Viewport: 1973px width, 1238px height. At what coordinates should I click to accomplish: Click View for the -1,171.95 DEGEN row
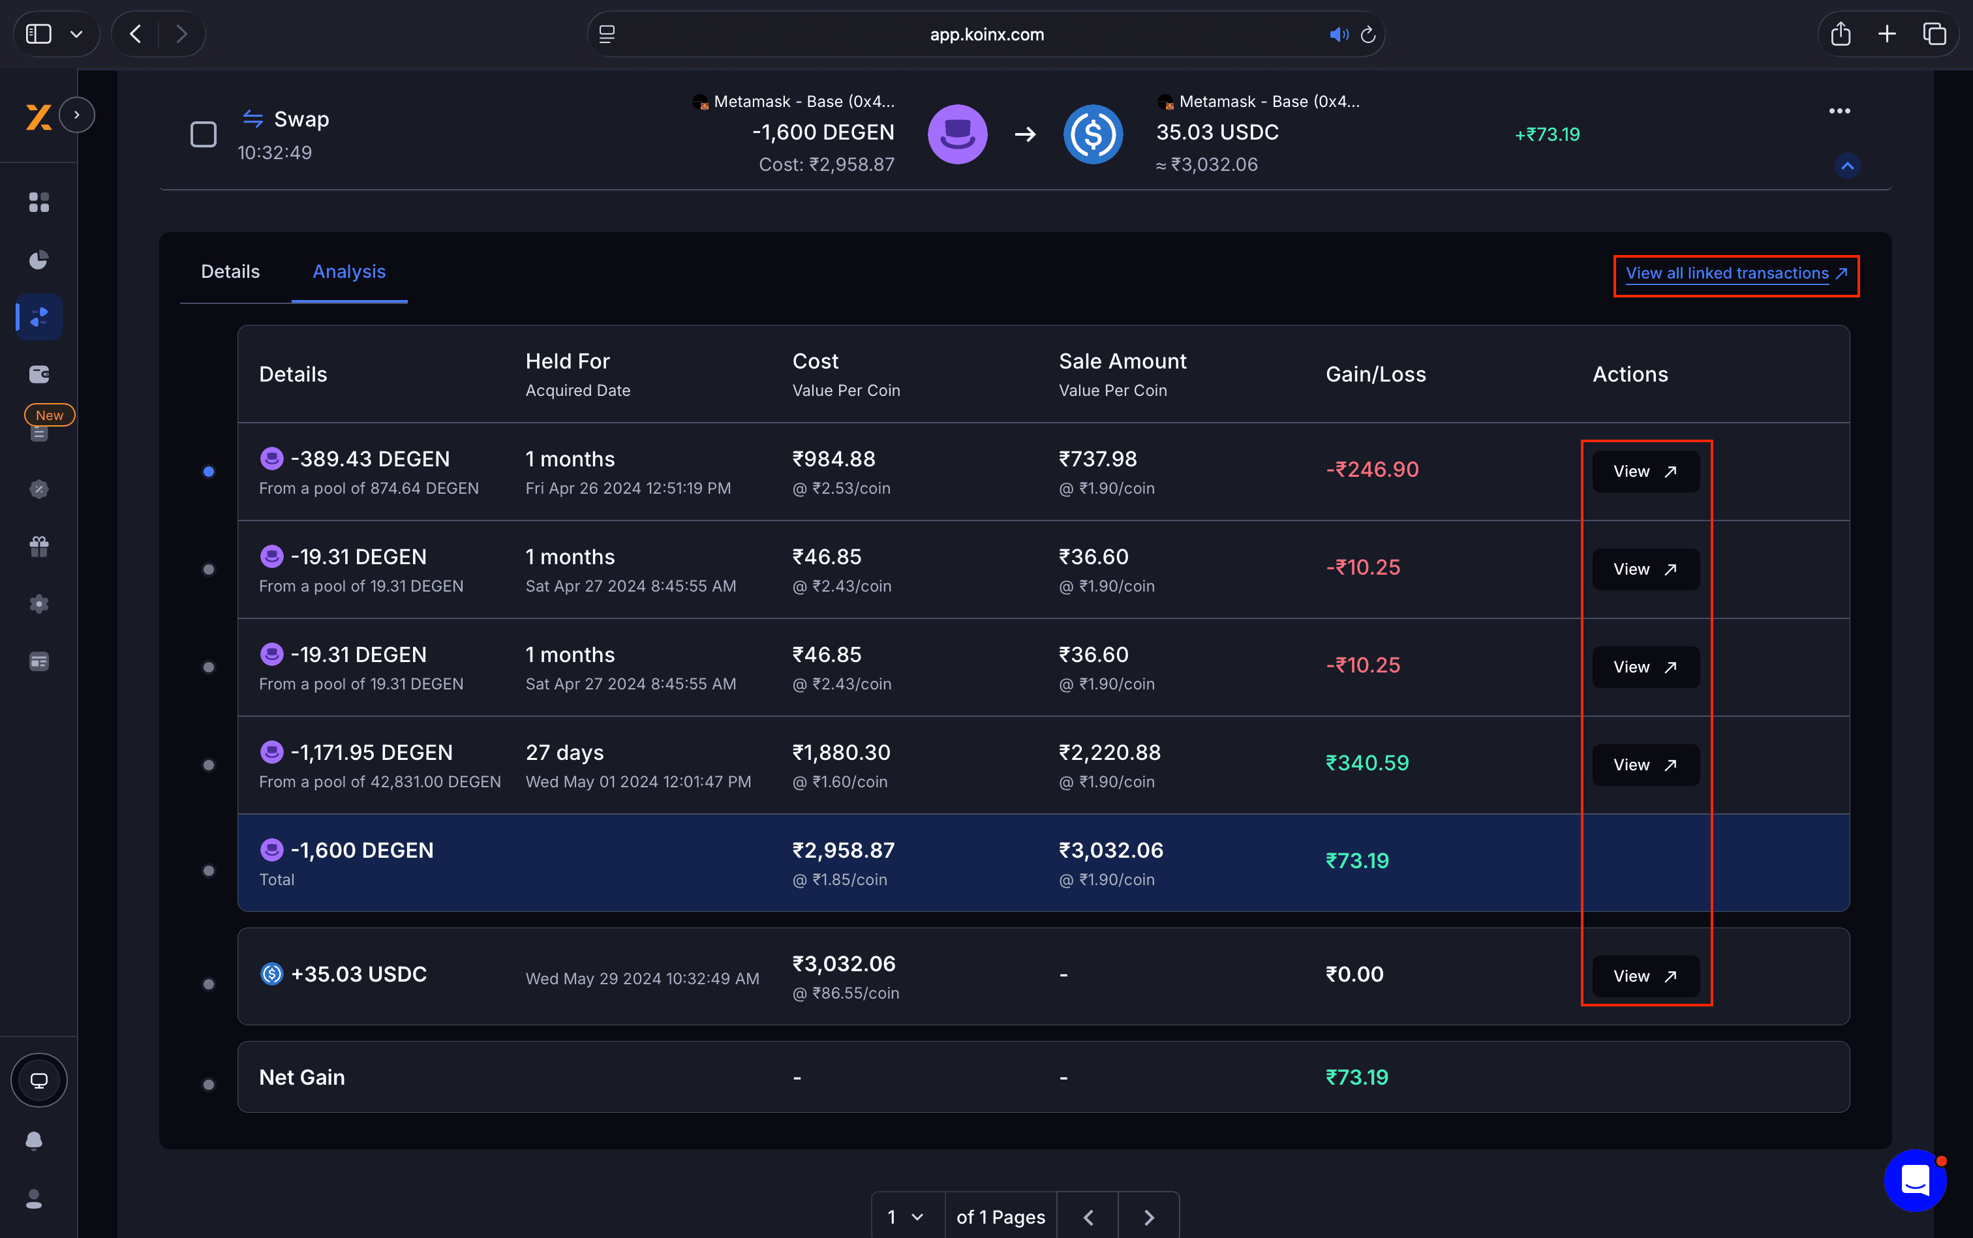tap(1644, 764)
